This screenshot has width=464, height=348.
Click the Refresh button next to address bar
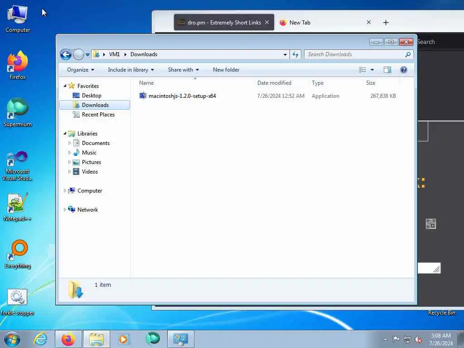coord(295,54)
